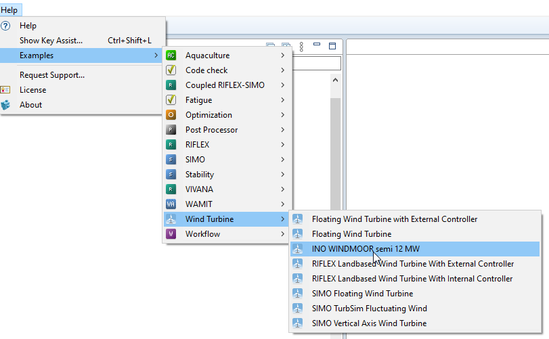Image resolution: width=549 pixels, height=339 pixels.
Task: Click the License certificate icon
Action: 6,90
